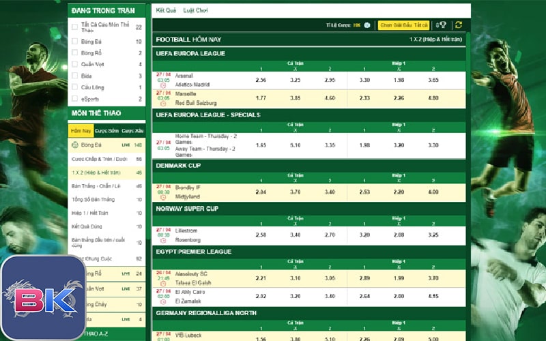Open Kết Quả Đúng market

coord(106,226)
